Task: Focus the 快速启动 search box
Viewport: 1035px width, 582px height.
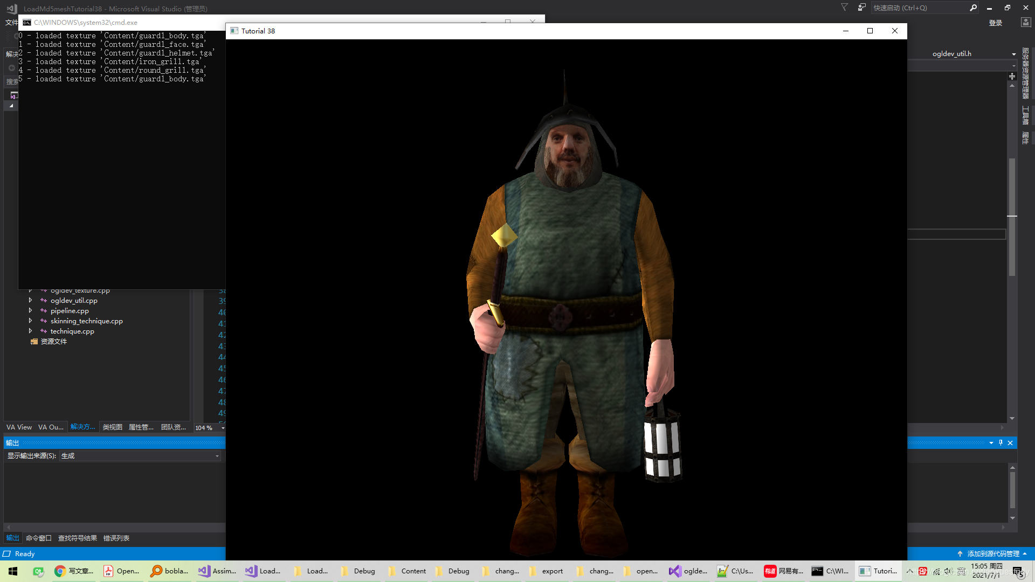Action: click(919, 8)
